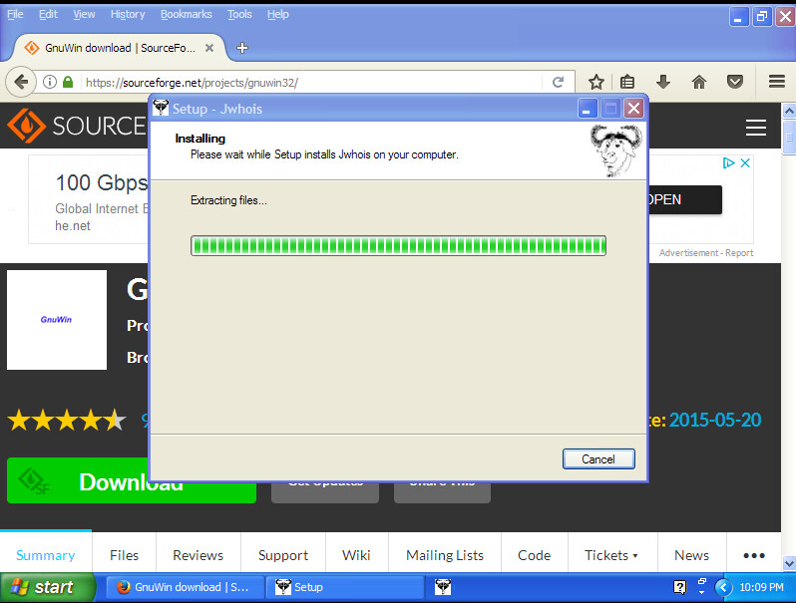This screenshot has height=603, width=796.
Task: Click the installation progress bar
Action: coord(399,245)
